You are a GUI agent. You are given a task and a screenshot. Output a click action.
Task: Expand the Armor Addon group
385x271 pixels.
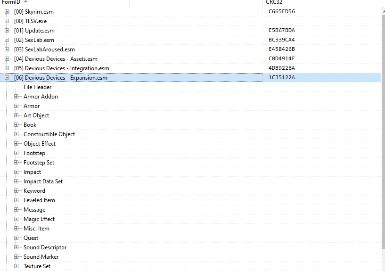[16, 97]
